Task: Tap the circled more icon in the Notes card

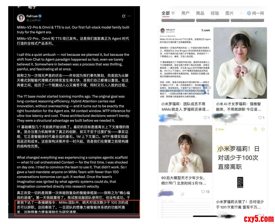Action: pyautogui.click(x=263, y=129)
